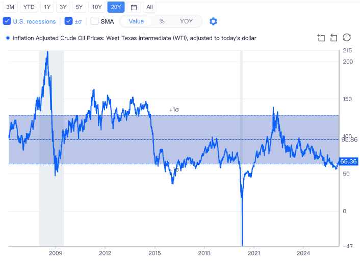This screenshot has width=360, height=265.
Task: Select the YTD time range
Action: point(29,7)
